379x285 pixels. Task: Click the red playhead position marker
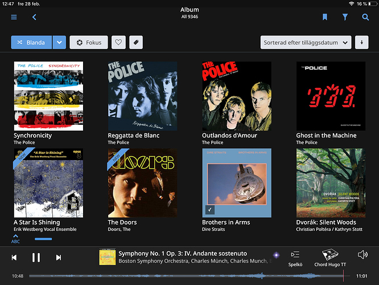click(x=343, y=276)
